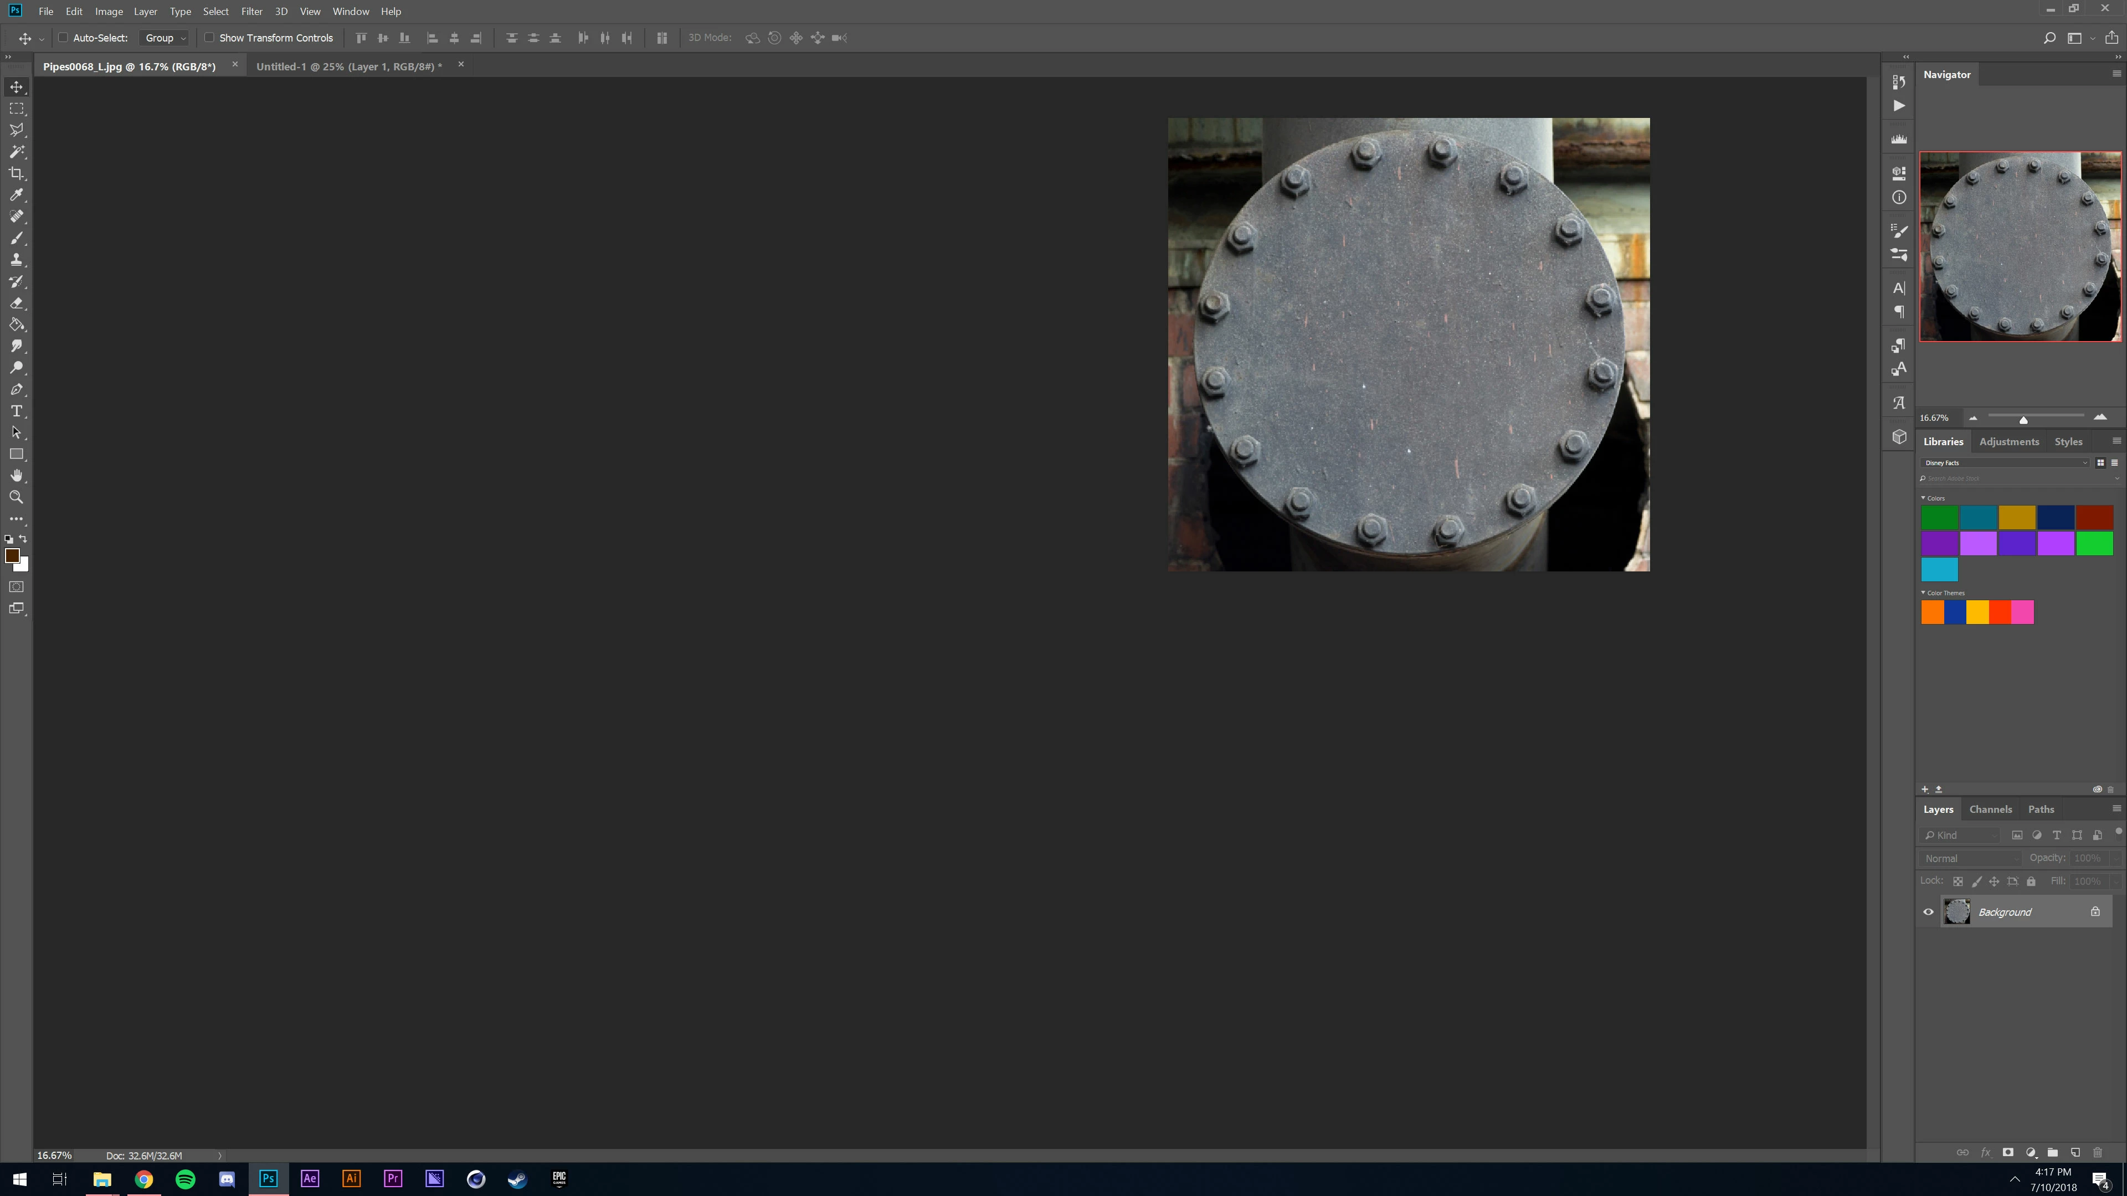Select the Crop tool

coord(17,173)
